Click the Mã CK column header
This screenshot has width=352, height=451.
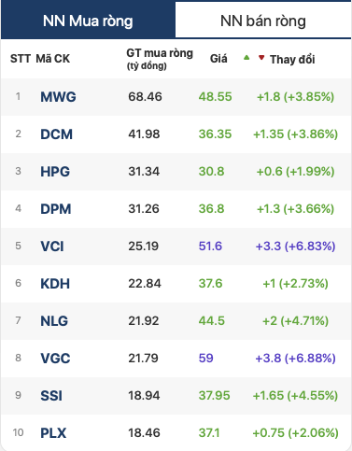[53, 59]
